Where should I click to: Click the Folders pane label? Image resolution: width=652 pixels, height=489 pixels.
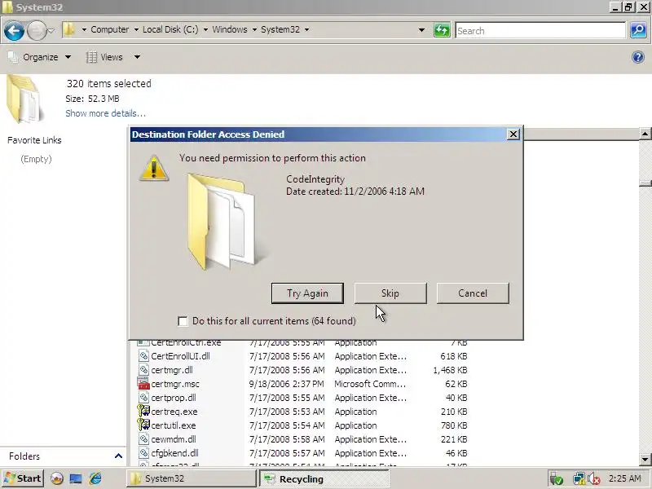(x=24, y=456)
